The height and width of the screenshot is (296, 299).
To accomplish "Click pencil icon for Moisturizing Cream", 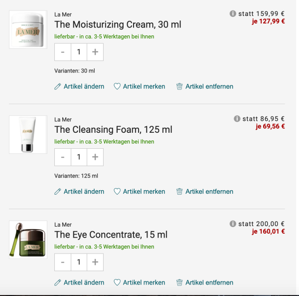I will 58,86.
